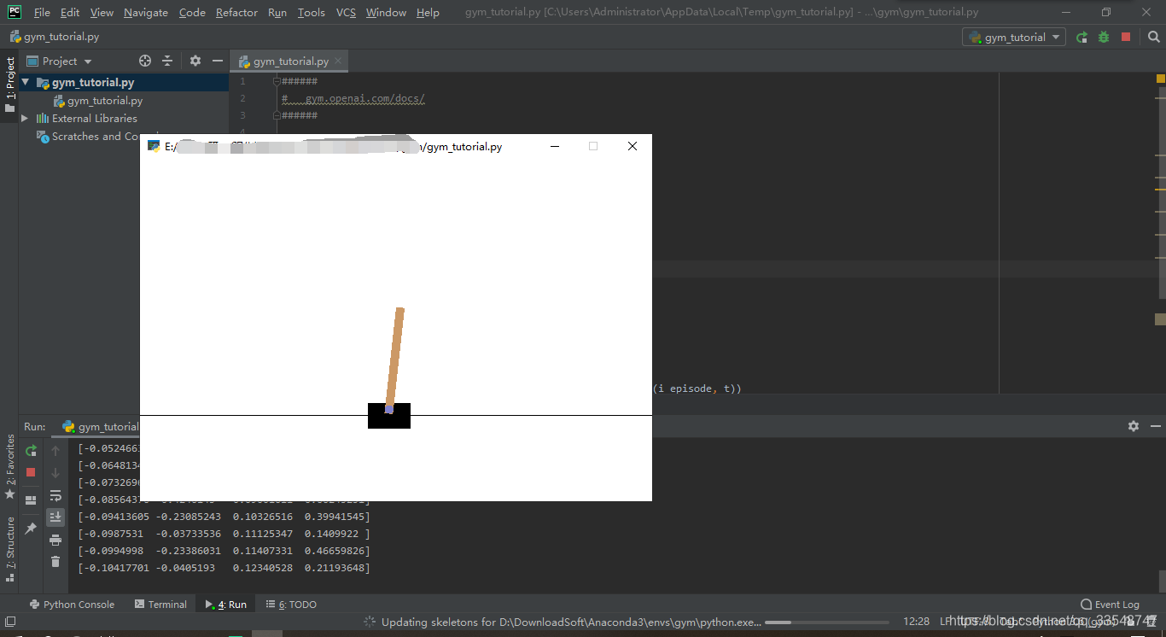Open the Terminal tool window

(x=160, y=604)
